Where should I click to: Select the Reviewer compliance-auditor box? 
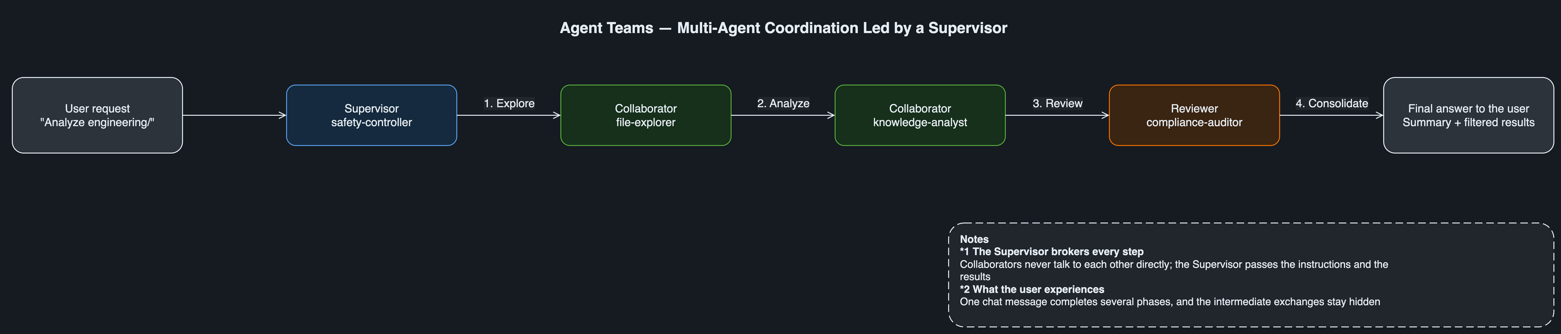coord(1194,115)
